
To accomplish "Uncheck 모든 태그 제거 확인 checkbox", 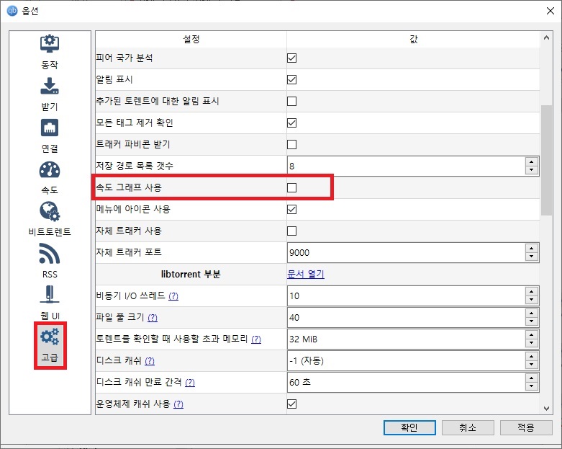I will click(x=291, y=123).
